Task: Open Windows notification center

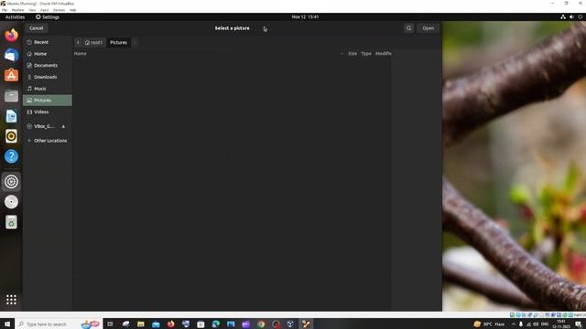Action: (579, 324)
